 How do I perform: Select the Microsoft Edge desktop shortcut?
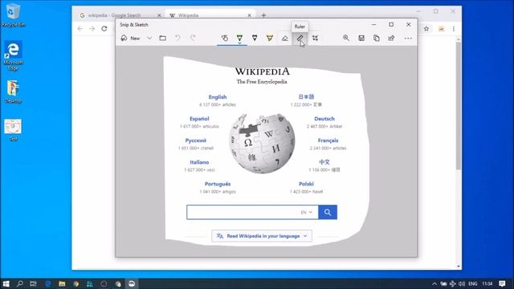[13, 55]
